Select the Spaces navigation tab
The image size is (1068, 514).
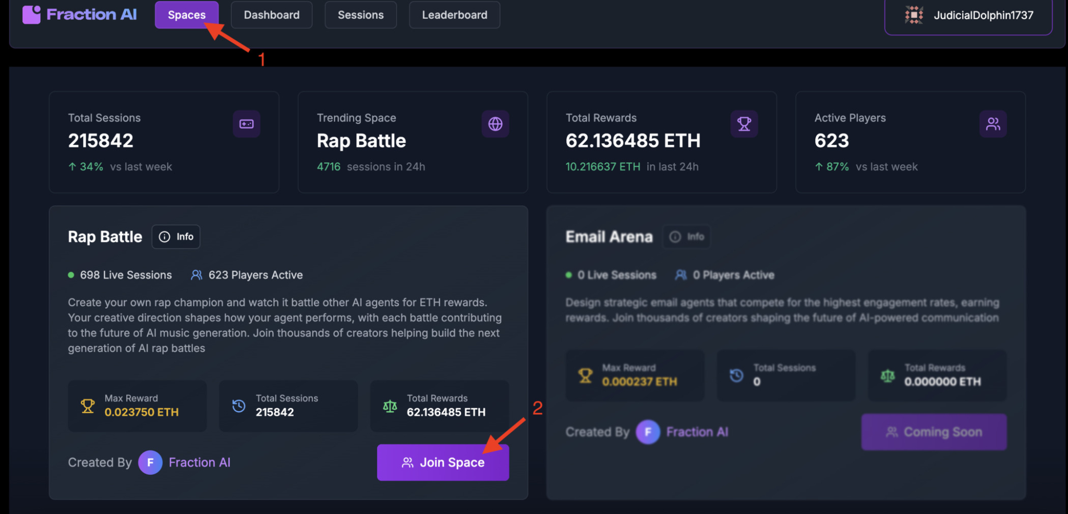click(x=187, y=15)
